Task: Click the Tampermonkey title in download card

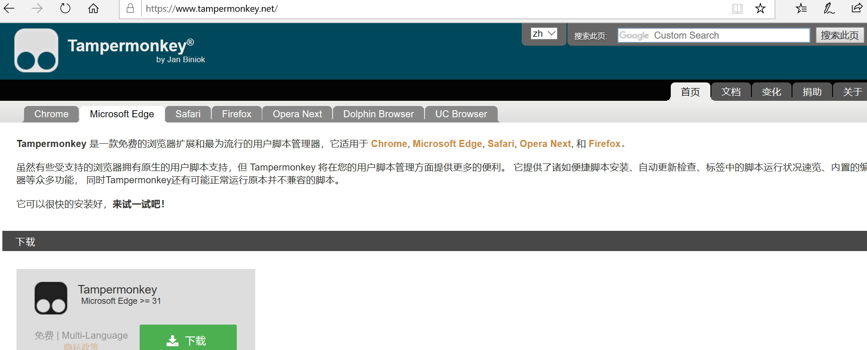Action: (x=117, y=289)
